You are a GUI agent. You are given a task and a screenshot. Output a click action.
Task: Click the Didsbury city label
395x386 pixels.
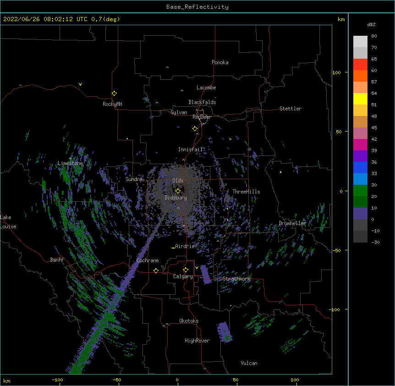click(x=176, y=198)
